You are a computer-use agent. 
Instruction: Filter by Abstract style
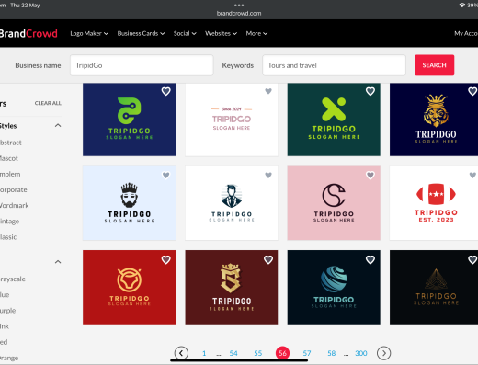[x=11, y=143]
